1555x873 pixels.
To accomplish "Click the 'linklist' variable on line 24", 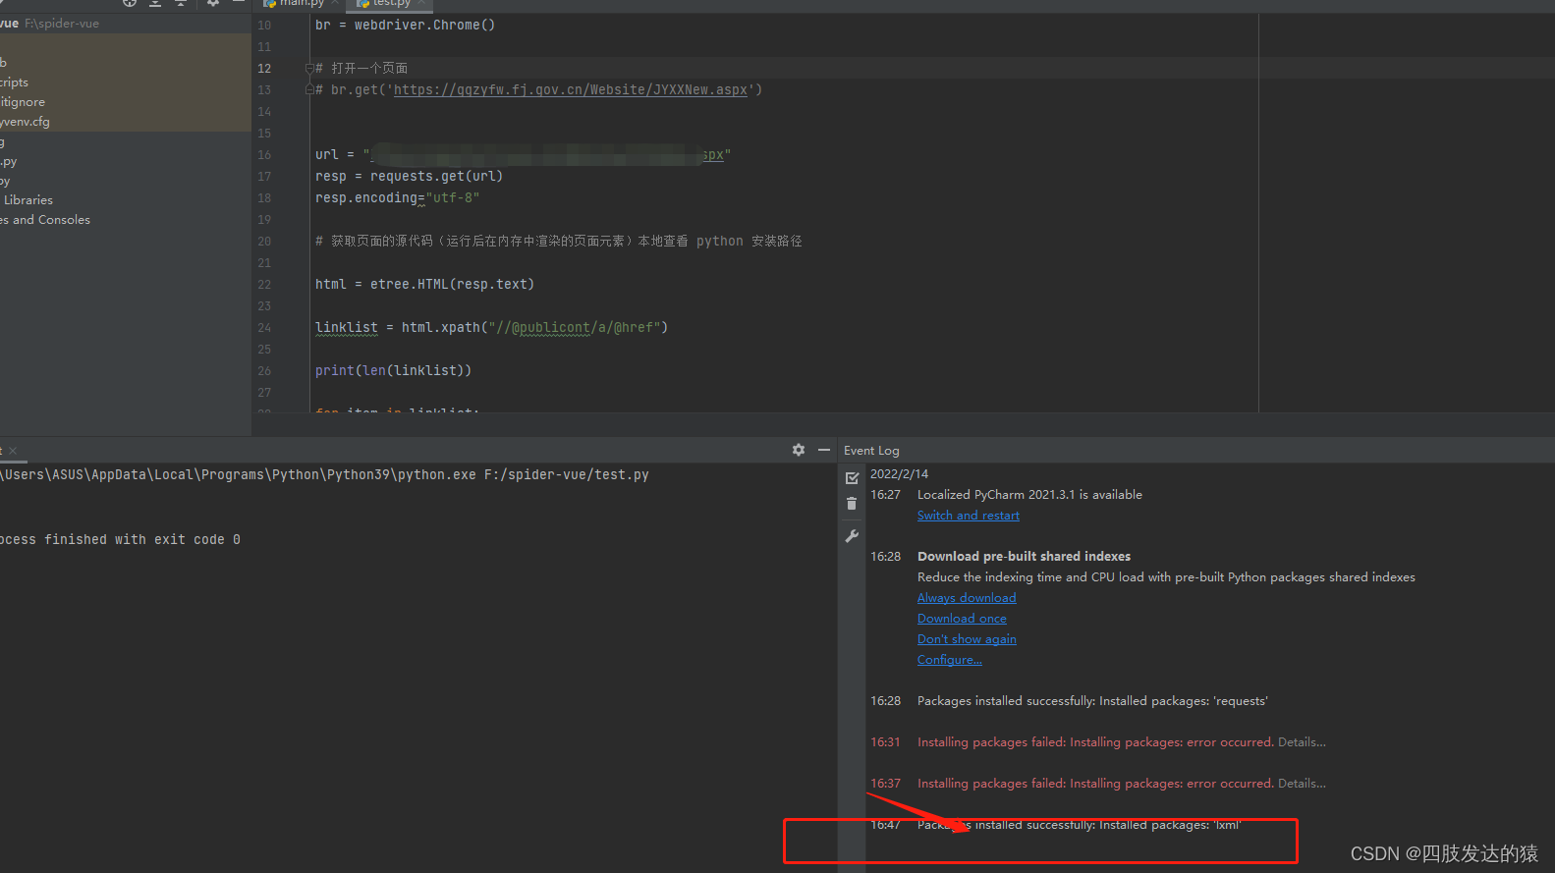I will coord(347,328).
